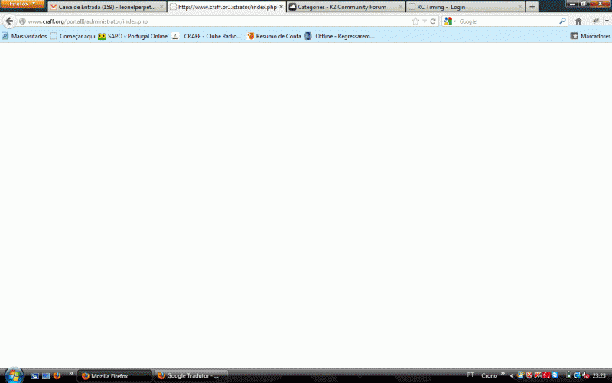
Task: Click the red square tray icon
Action: coord(546,375)
